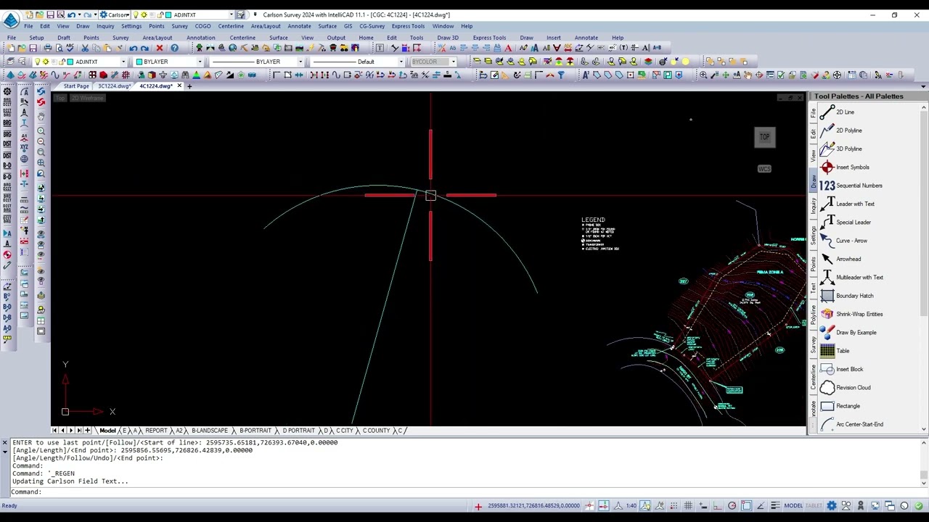Open the Table palette tool

pyautogui.click(x=842, y=351)
